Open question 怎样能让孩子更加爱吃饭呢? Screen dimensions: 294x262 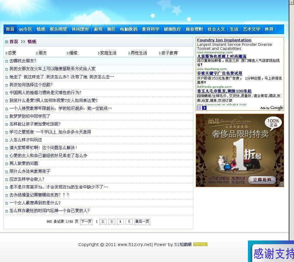coord(35,124)
